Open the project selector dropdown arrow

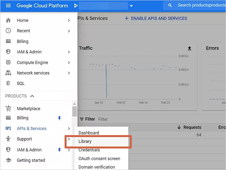point(131,6)
